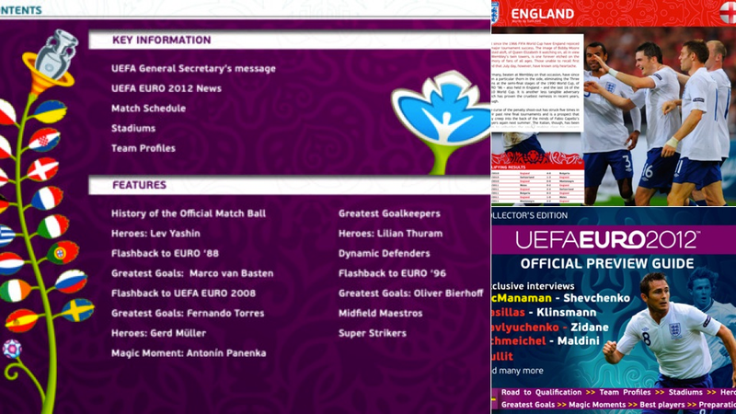Open the England team profile page preview
736x414 pixels.
(614, 103)
